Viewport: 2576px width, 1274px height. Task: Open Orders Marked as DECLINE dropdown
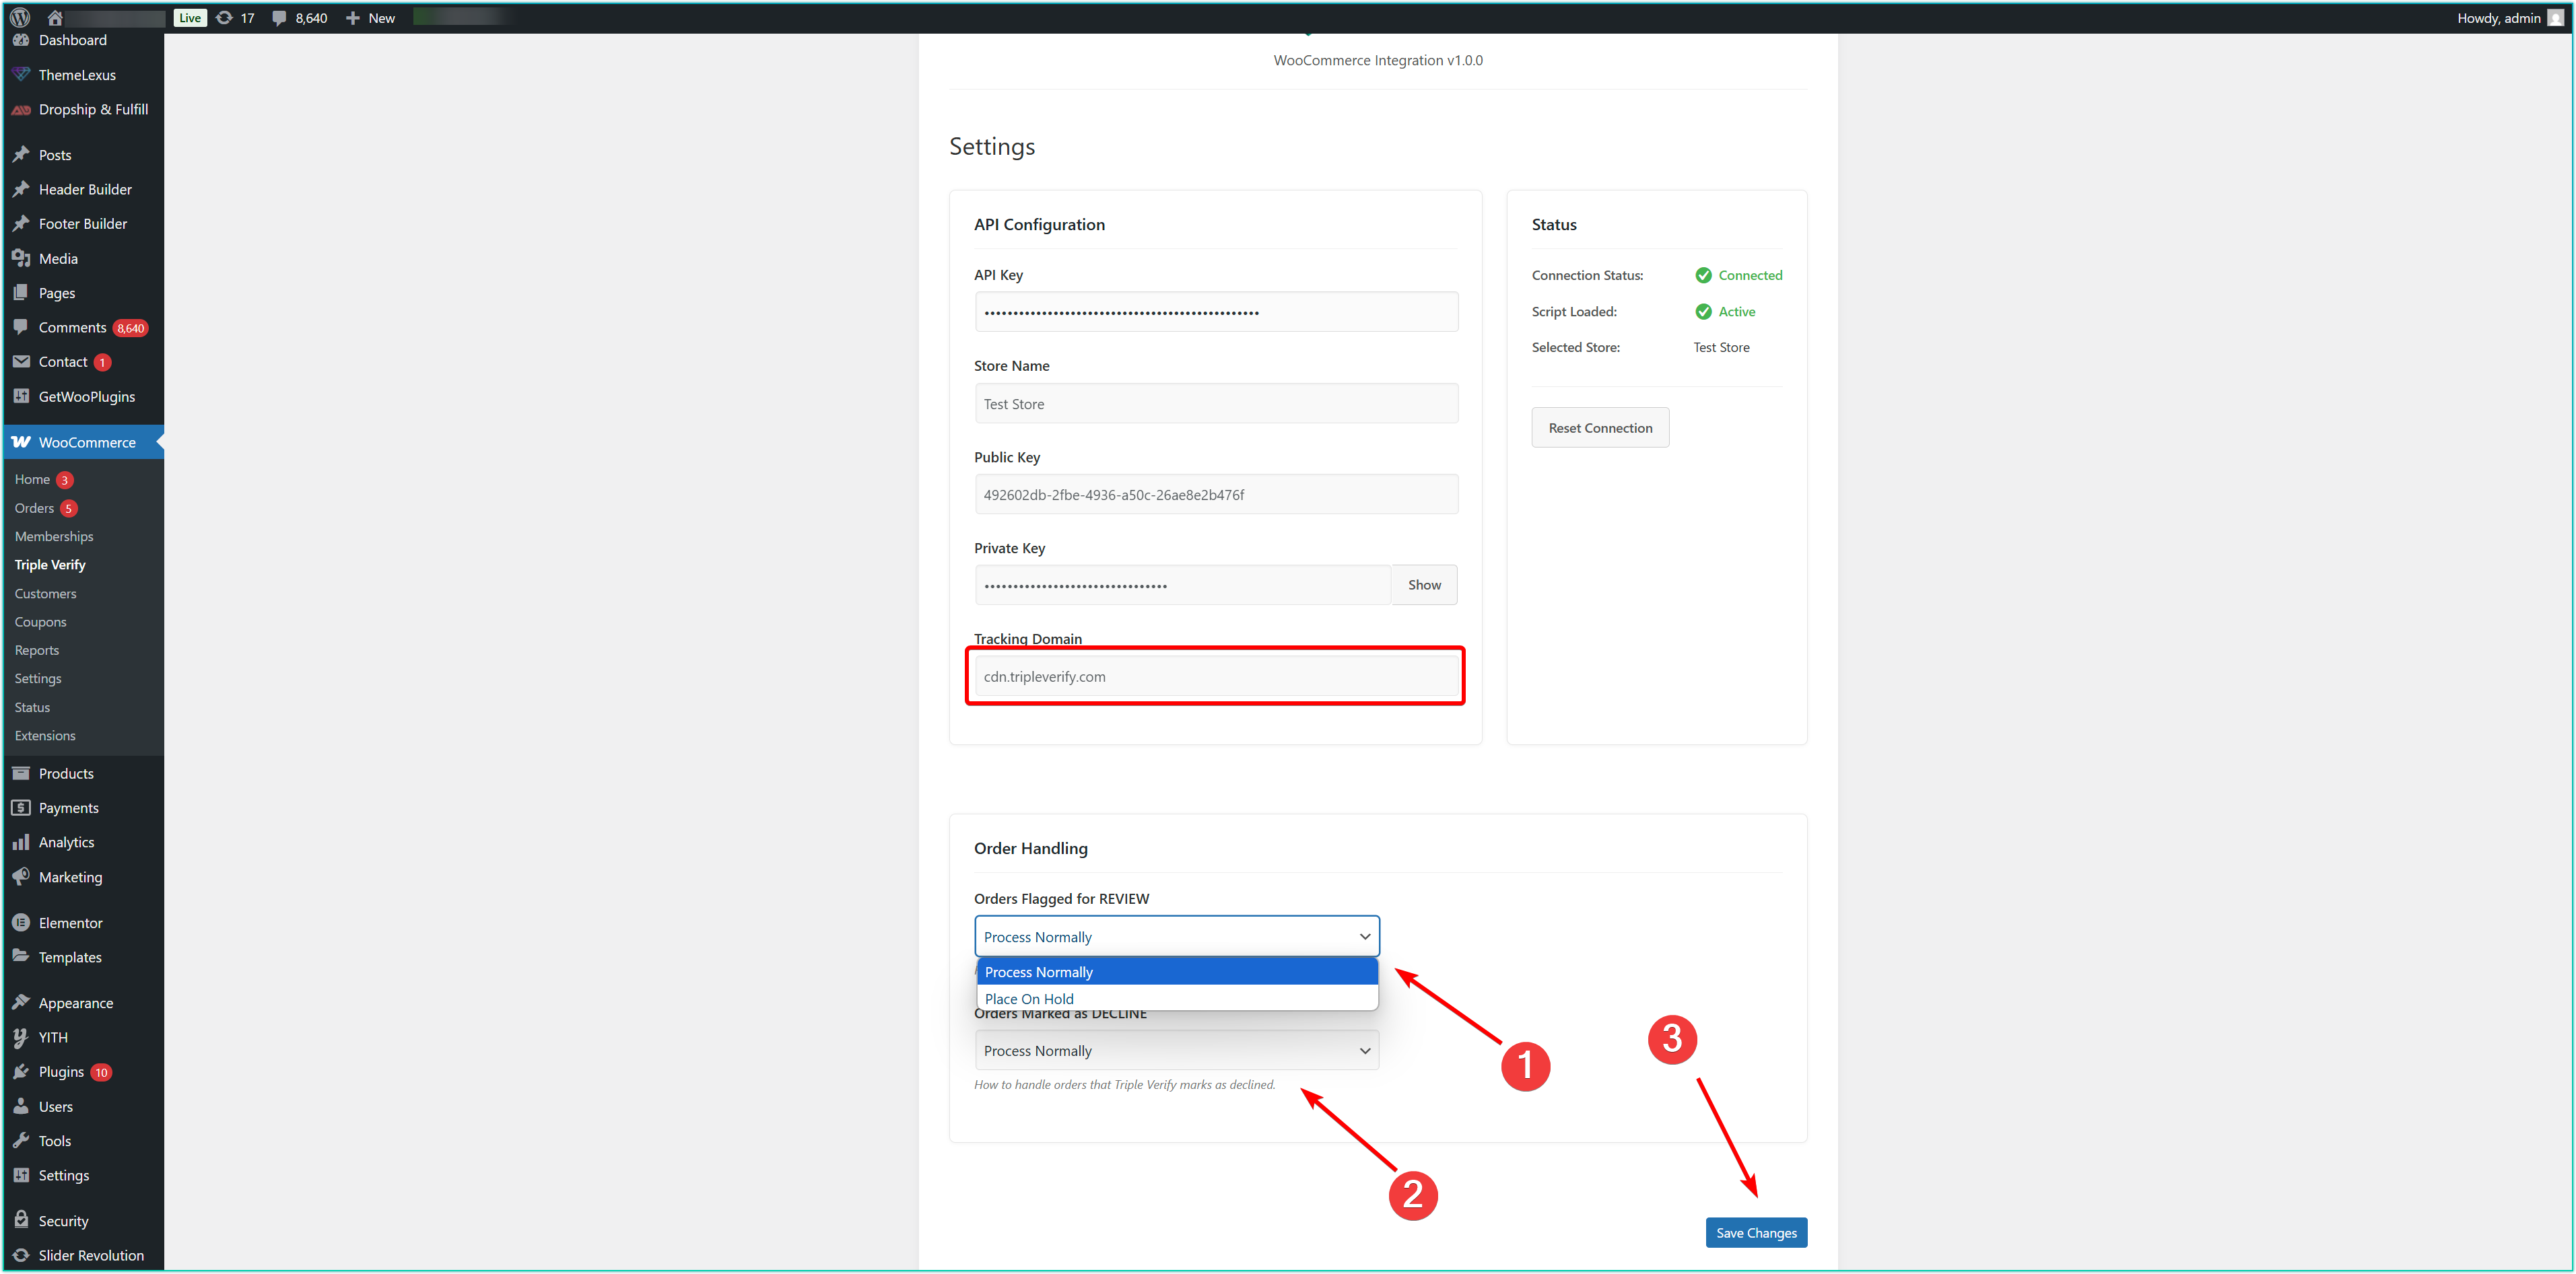tap(1176, 1050)
